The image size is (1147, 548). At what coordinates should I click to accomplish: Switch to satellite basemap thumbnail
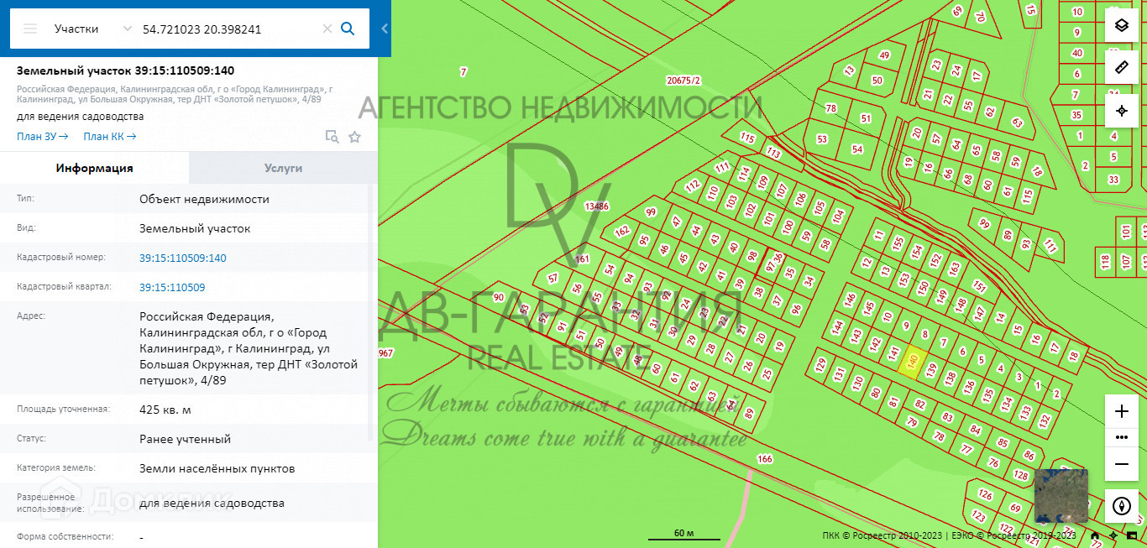pyautogui.click(x=1061, y=496)
